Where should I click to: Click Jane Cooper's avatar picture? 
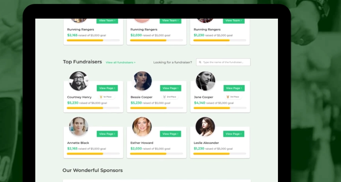205,81
